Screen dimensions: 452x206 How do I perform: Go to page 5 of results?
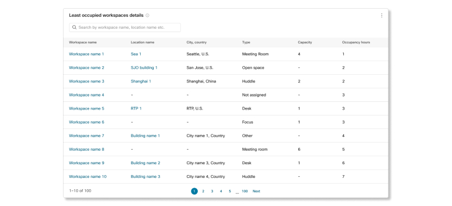[x=230, y=191]
